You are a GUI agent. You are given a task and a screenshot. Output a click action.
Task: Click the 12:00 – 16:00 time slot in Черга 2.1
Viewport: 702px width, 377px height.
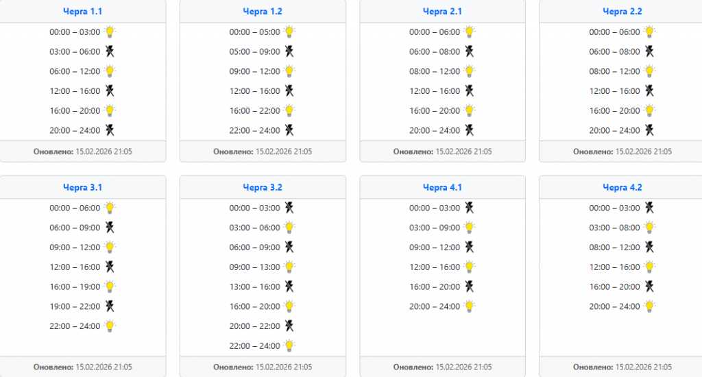pos(435,91)
